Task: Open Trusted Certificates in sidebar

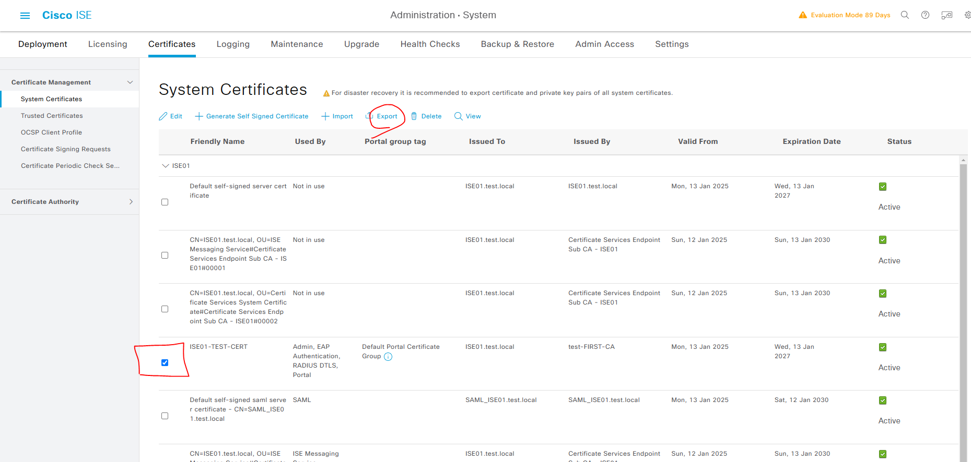Action: (x=52, y=116)
